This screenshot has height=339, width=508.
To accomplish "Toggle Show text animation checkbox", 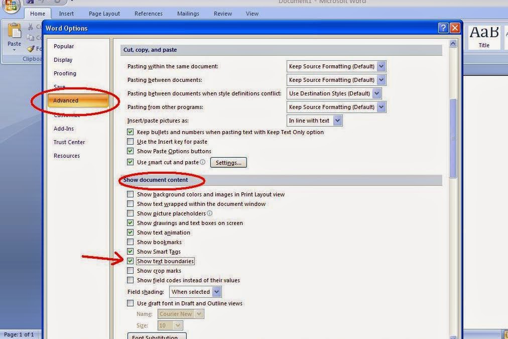I will (x=130, y=233).
